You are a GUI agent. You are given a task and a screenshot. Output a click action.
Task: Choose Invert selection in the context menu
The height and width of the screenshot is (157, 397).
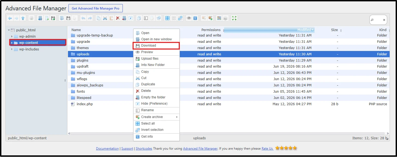(156, 130)
